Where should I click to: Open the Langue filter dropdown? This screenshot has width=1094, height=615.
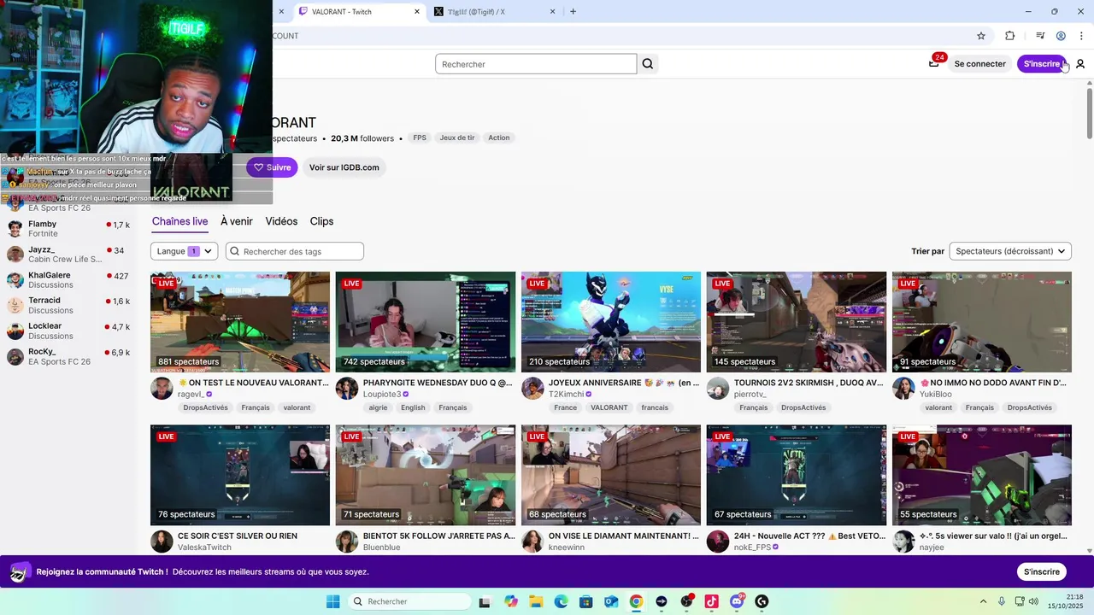(x=184, y=251)
